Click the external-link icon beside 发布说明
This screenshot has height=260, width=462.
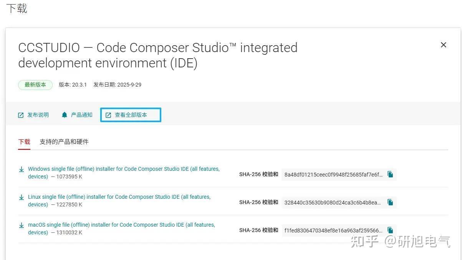[21, 115]
